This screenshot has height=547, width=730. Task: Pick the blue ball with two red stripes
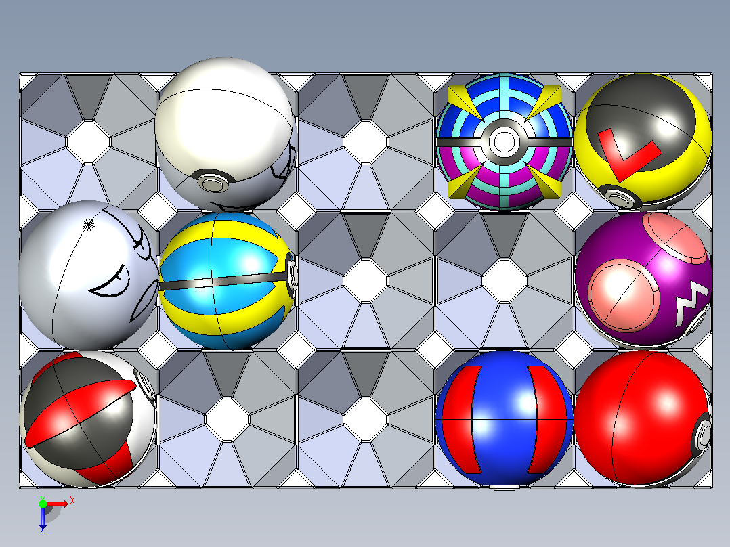[x=504, y=419]
